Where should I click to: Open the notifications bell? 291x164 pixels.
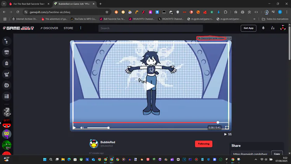(263, 28)
